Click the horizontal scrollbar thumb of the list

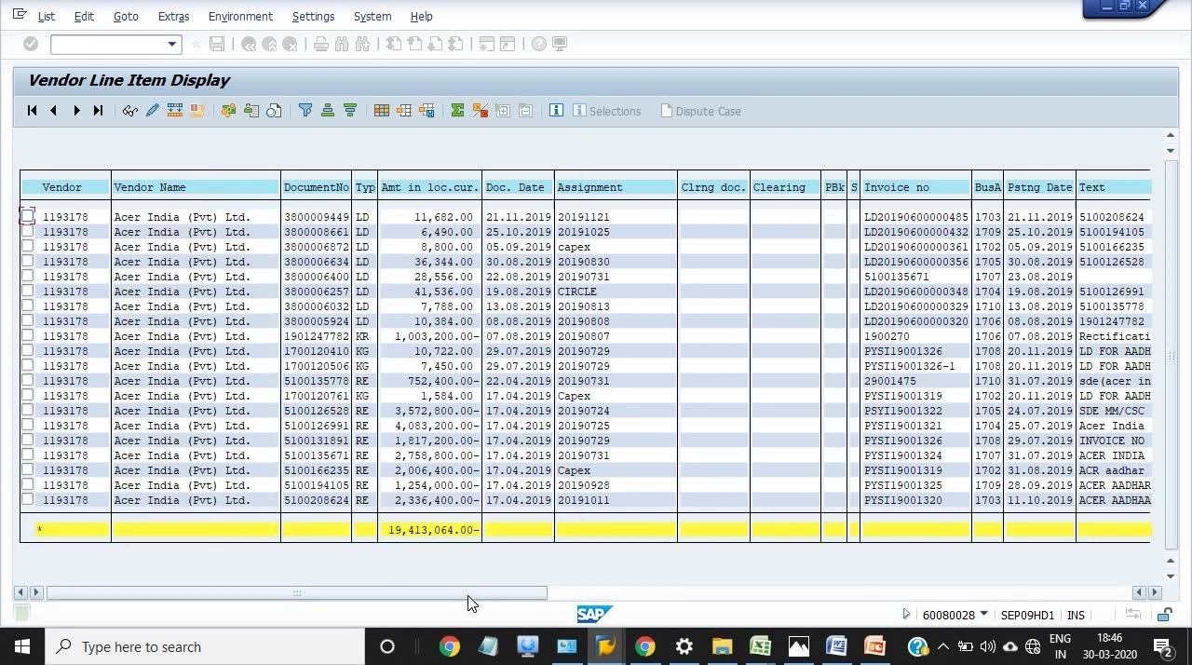(296, 592)
